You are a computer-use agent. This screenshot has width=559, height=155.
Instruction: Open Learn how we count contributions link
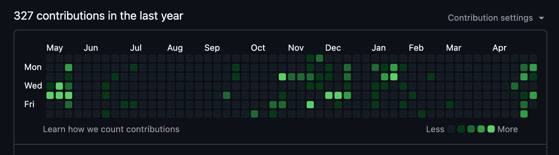[x=111, y=129]
